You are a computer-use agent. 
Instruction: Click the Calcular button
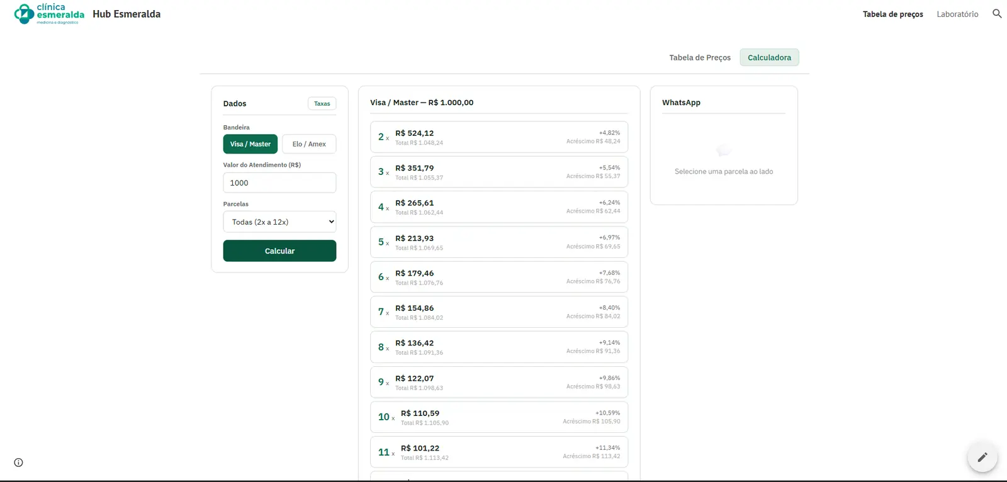click(x=279, y=251)
